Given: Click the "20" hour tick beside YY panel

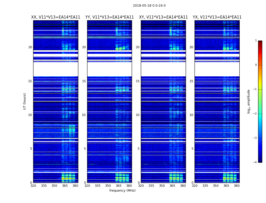Looking at the screenshot, I should click(84, 47).
